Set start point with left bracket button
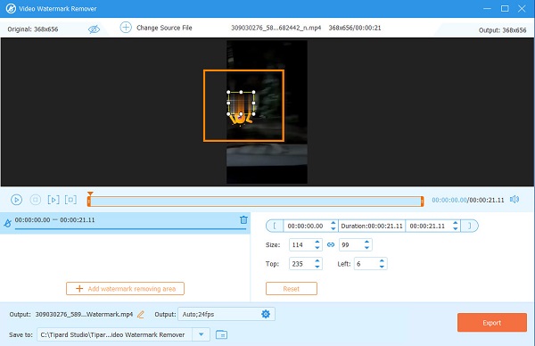 point(275,226)
